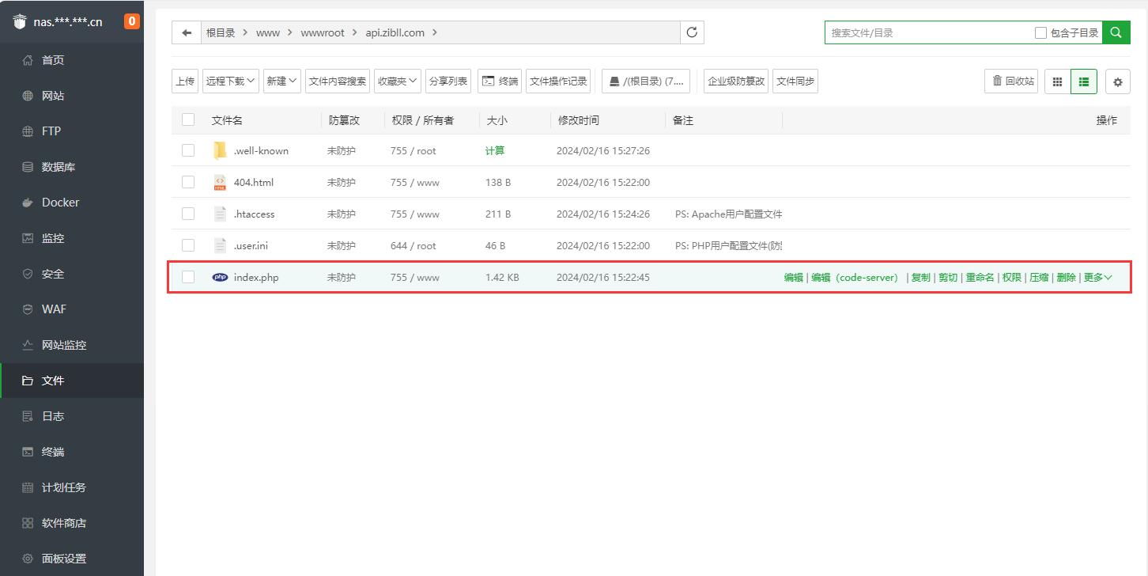Click wwwroot in the breadcrumb path
Viewport: 1148px width, 576px height.
(323, 32)
